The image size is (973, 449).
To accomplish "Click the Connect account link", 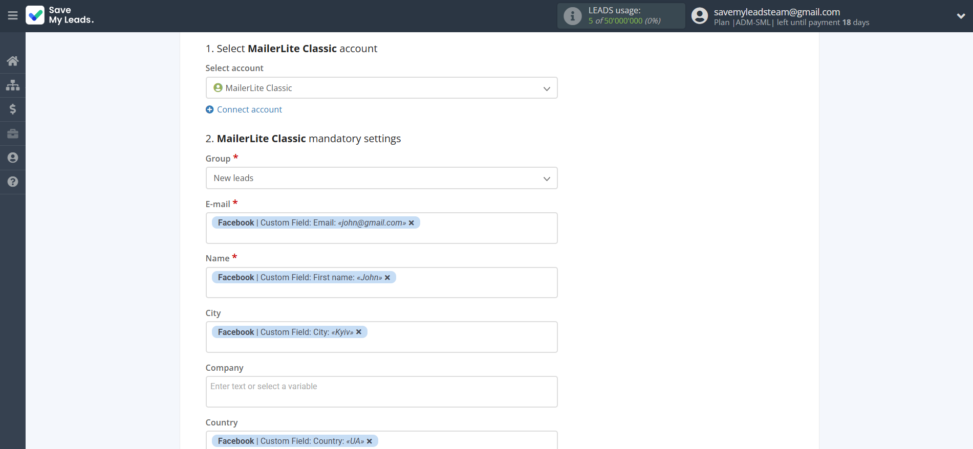I will coord(249,109).
